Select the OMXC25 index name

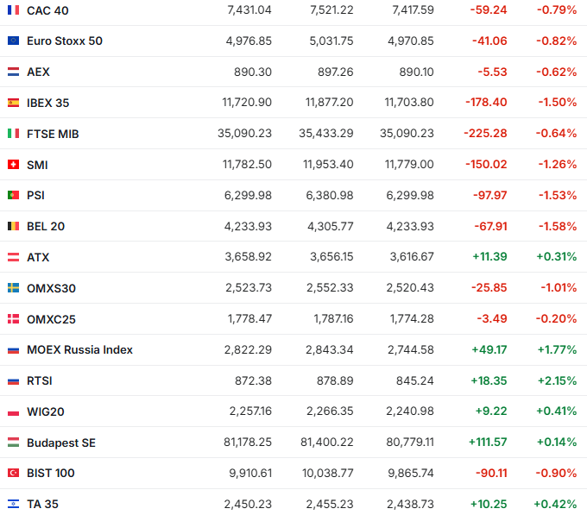(51, 319)
